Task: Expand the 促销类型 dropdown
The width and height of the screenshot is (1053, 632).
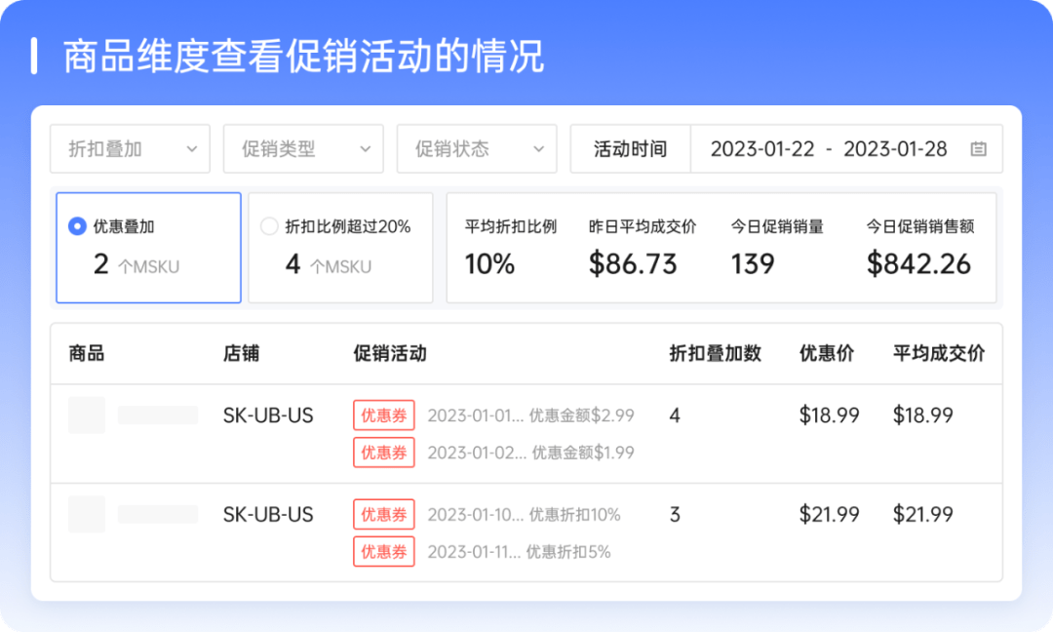Action: (303, 149)
